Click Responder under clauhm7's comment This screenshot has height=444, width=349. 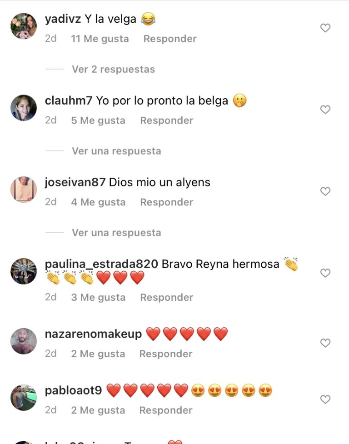coord(167,120)
